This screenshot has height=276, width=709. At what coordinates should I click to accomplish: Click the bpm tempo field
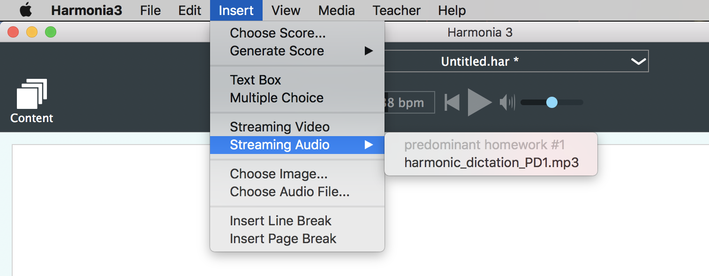coord(409,102)
